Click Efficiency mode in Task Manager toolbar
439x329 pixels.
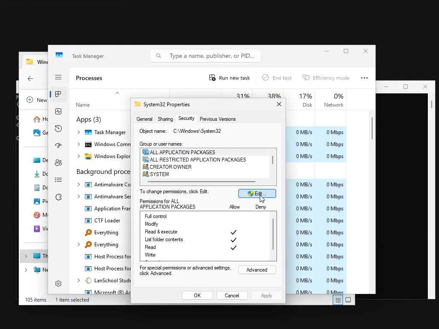click(x=326, y=78)
